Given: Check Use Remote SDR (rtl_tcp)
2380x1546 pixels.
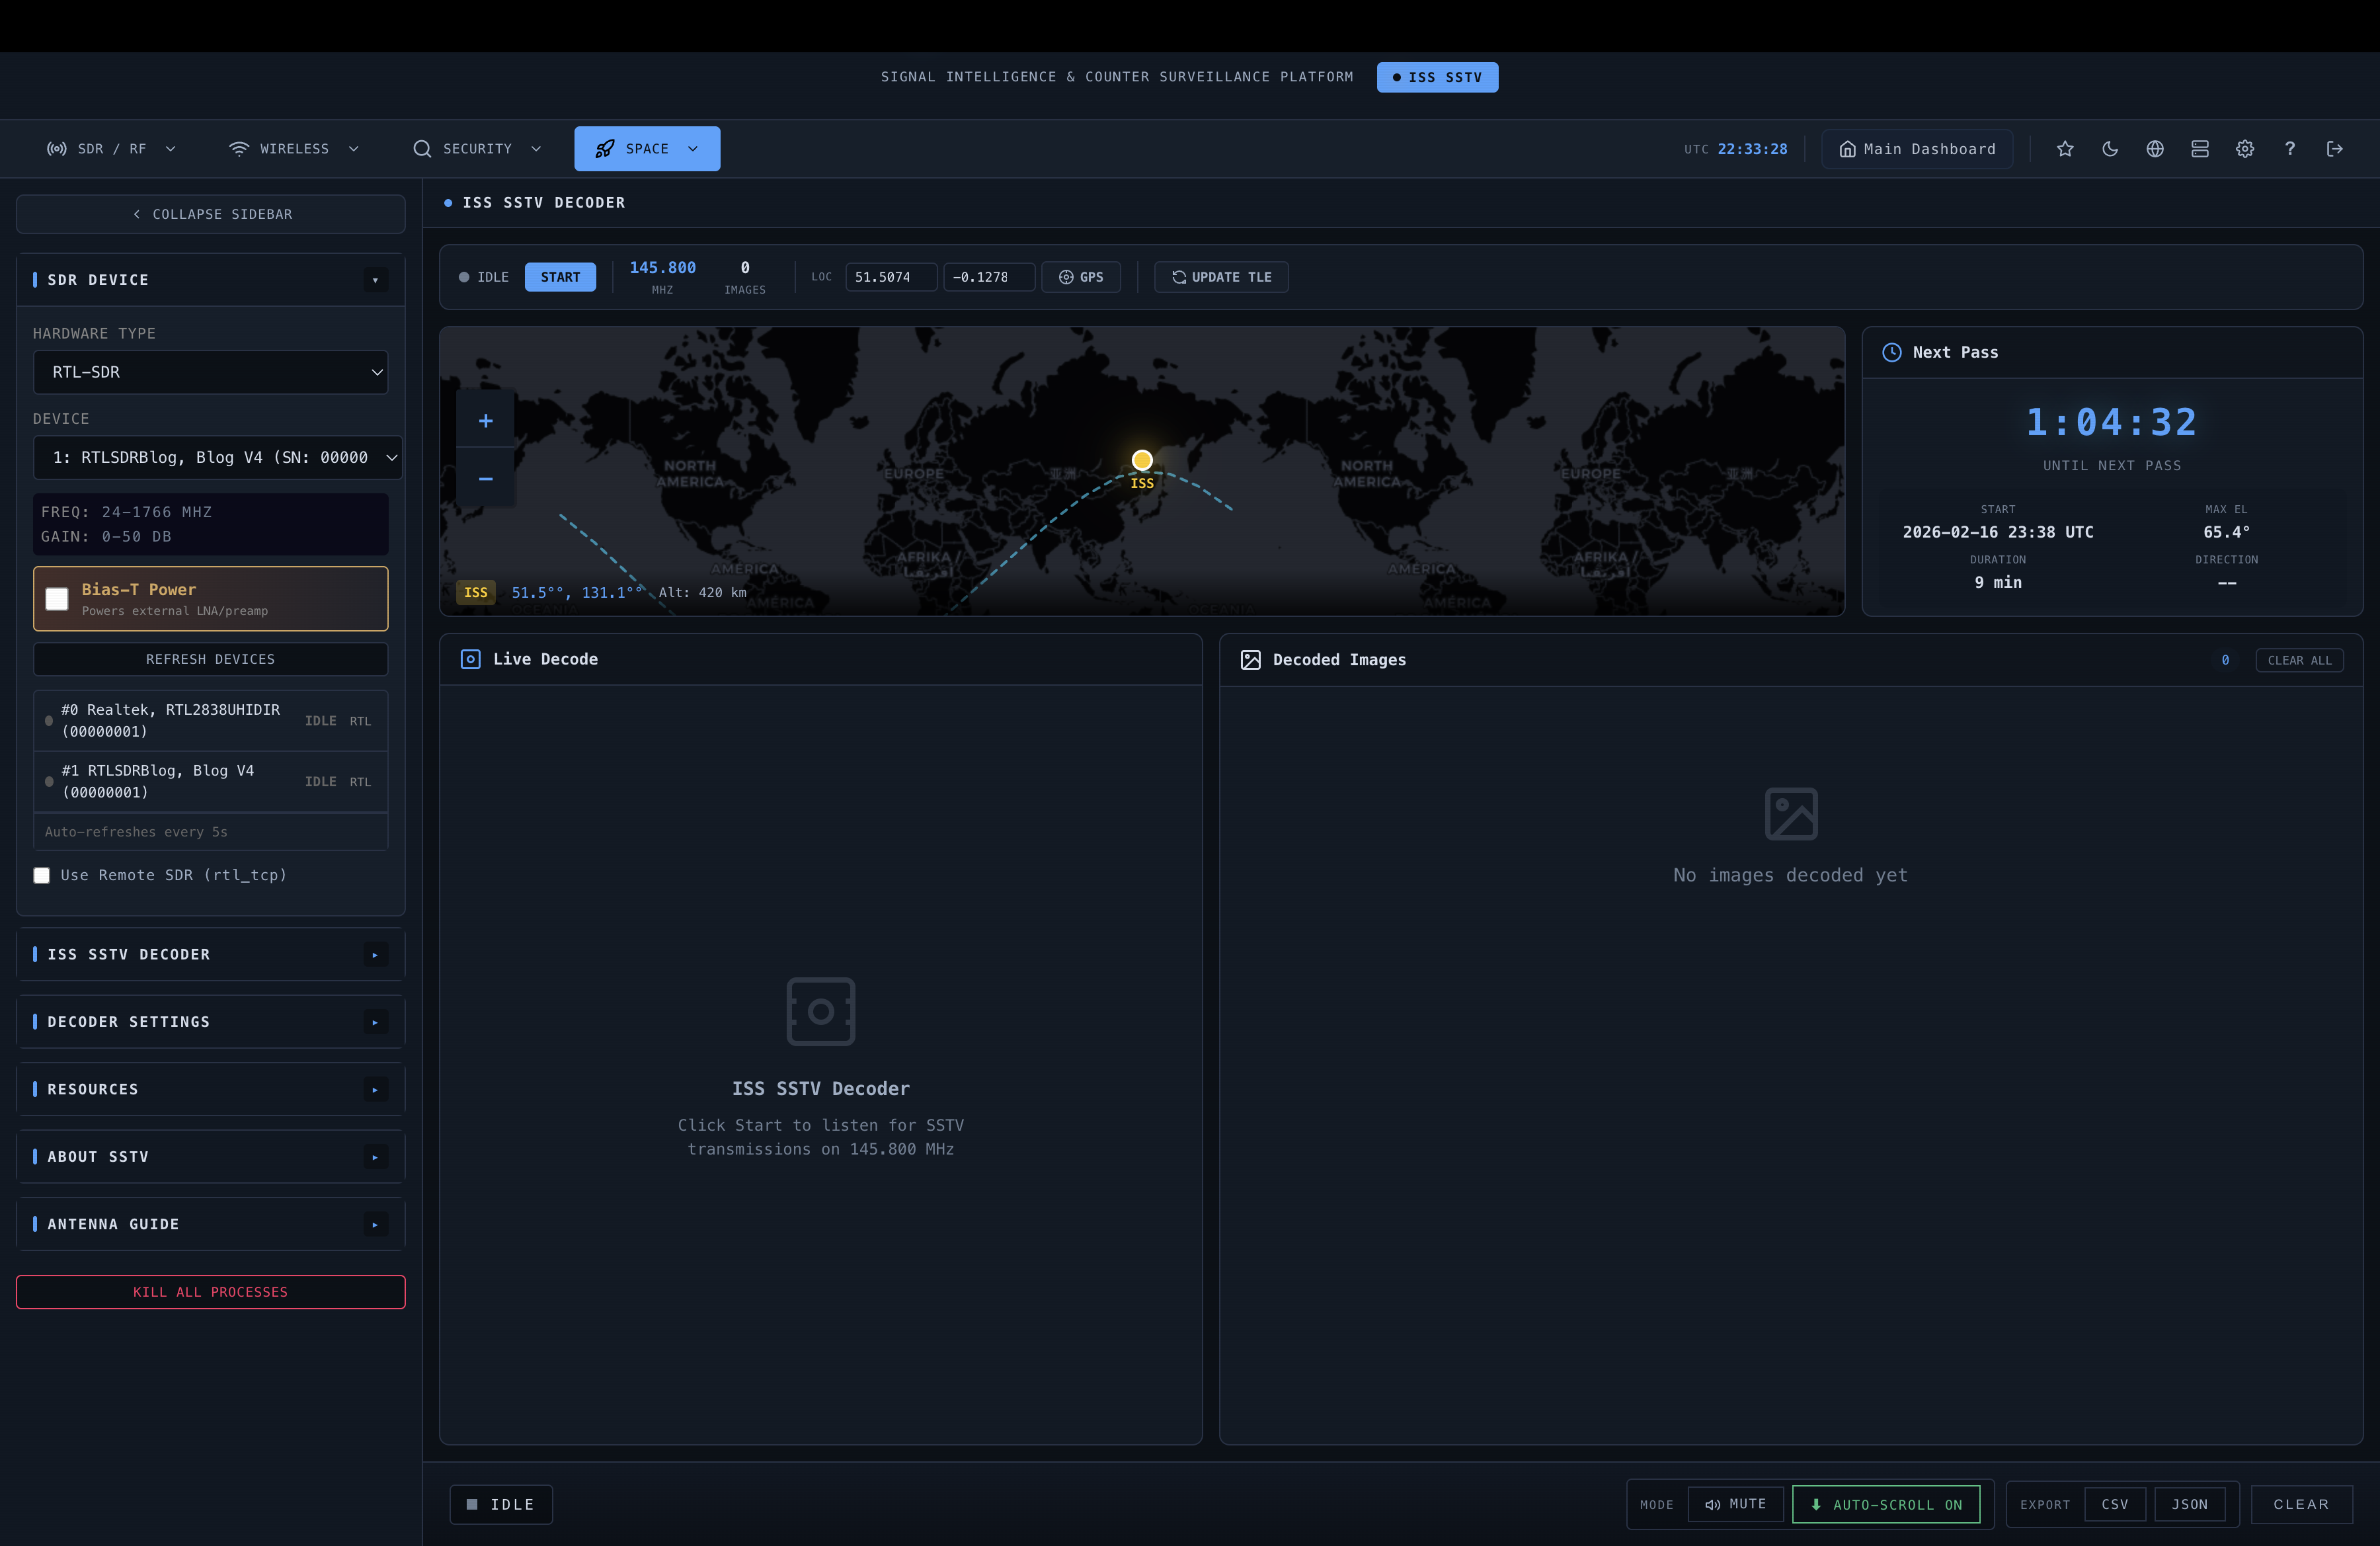Looking at the screenshot, I should pos(42,875).
